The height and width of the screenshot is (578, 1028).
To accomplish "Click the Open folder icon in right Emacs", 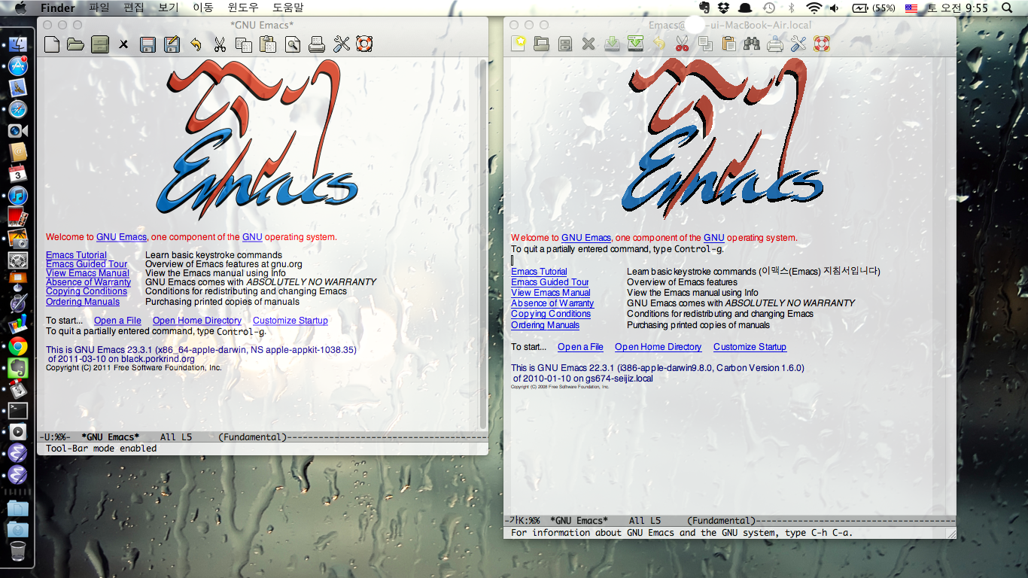I will tap(541, 44).
